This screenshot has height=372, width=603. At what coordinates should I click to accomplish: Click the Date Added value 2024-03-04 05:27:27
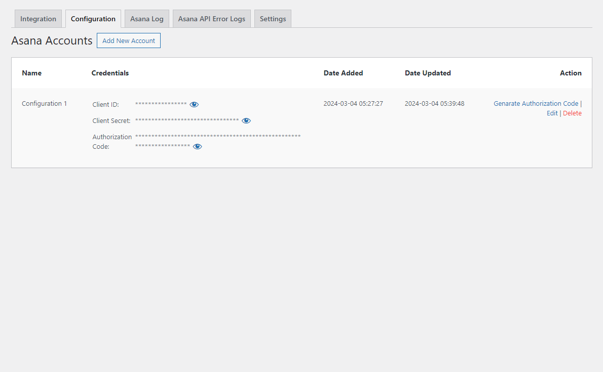pyautogui.click(x=353, y=104)
